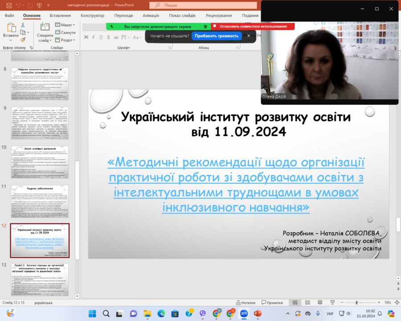Click the Copy icon
Screen dimensions: 401x321
(x=23, y=32)
